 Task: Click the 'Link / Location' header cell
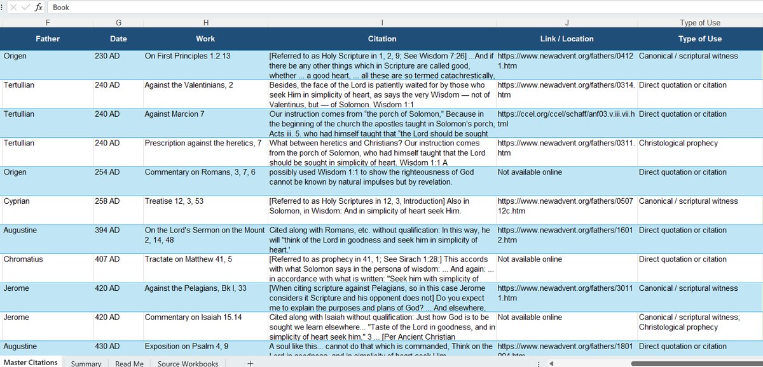[566, 39]
